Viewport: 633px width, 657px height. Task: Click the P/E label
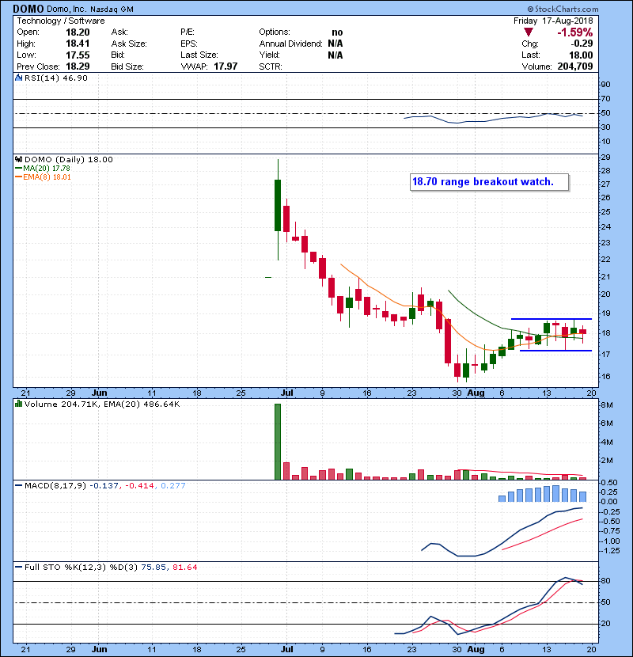(188, 32)
